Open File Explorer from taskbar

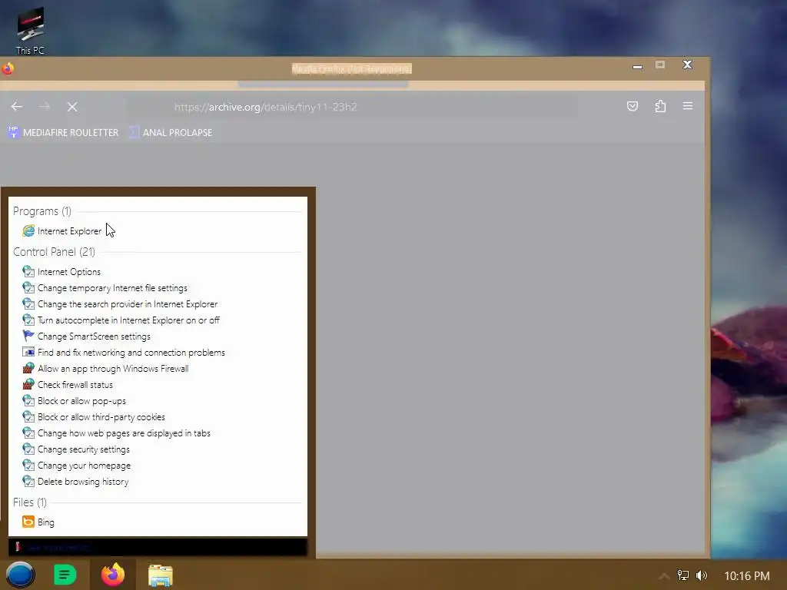pos(161,575)
